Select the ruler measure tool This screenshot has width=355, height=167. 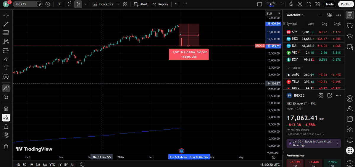click(6, 88)
